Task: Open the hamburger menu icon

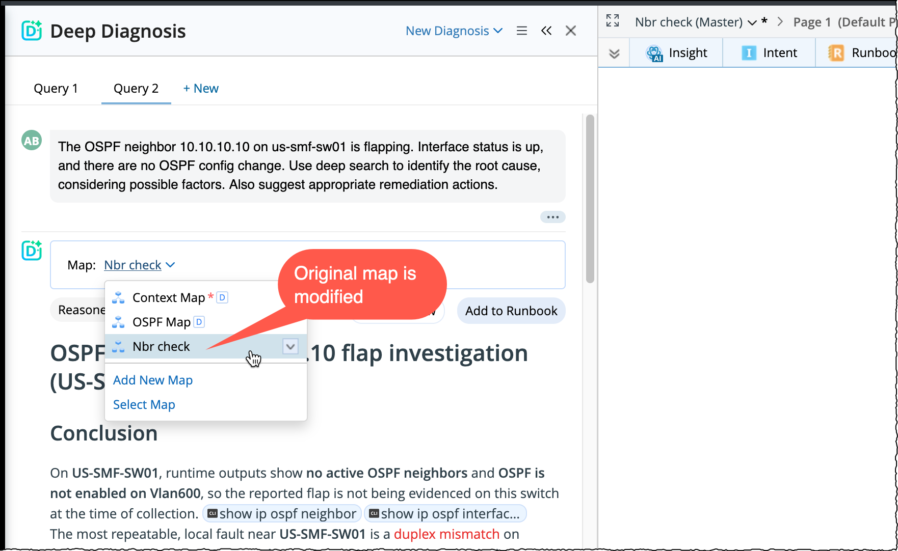Action: pos(521,31)
